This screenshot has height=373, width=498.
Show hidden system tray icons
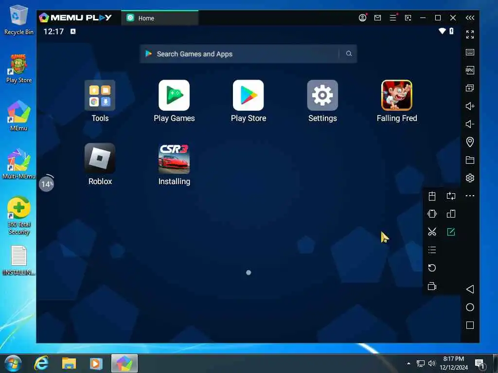409,363
